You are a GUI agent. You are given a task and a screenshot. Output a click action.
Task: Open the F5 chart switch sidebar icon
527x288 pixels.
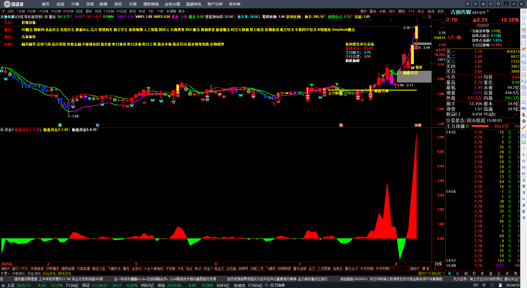click(524, 136)
